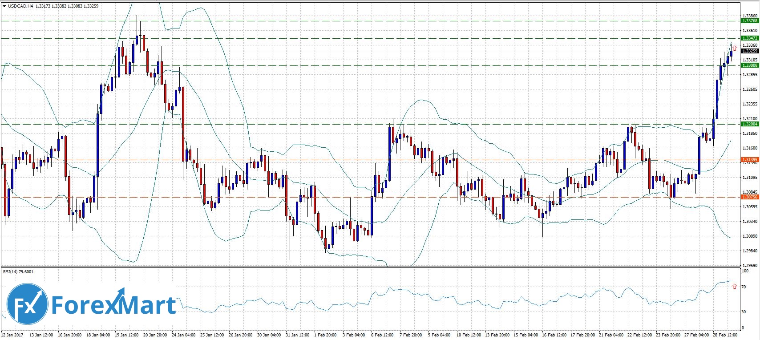Click the 1 Feb 20:00 time label
The image size is (760, 340).
coord(325,335)
